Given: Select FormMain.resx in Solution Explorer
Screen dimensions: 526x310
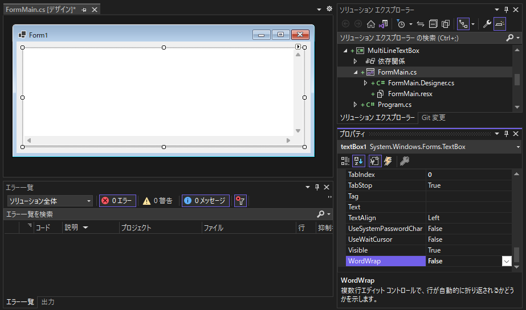Looking at the screenshot, I should click(410, 94).
